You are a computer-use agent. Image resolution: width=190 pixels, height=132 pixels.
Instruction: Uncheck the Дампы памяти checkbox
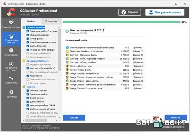(28, 102)
